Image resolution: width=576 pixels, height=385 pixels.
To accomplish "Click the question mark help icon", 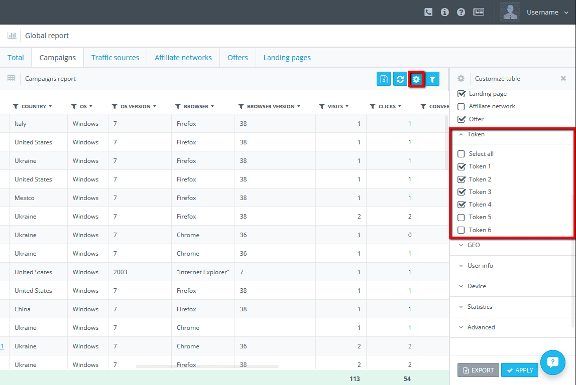I will [460, 12].
